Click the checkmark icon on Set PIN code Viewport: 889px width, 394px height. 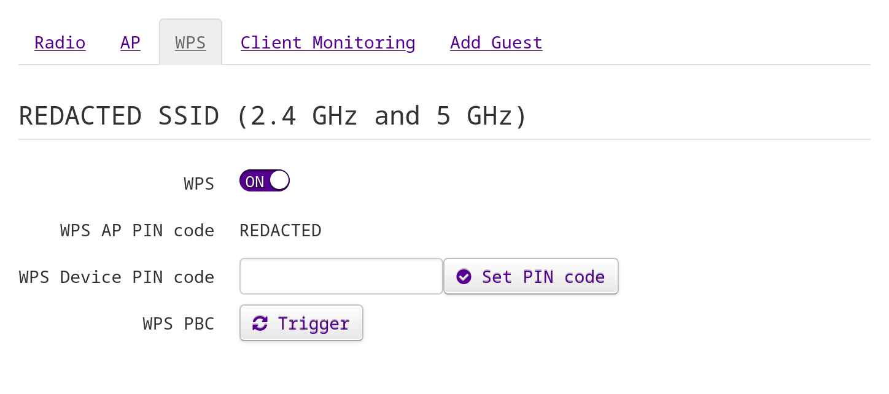tap(464, 277)
